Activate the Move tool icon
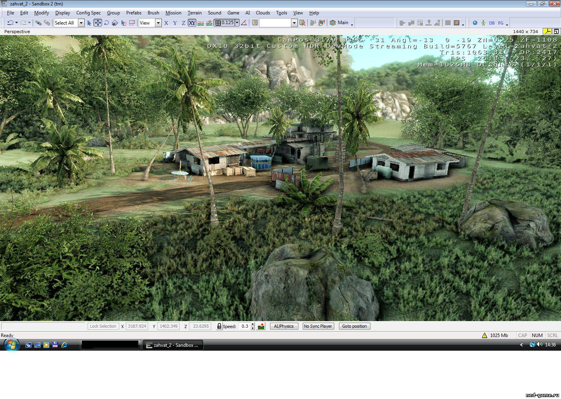 tap(98, 23)
